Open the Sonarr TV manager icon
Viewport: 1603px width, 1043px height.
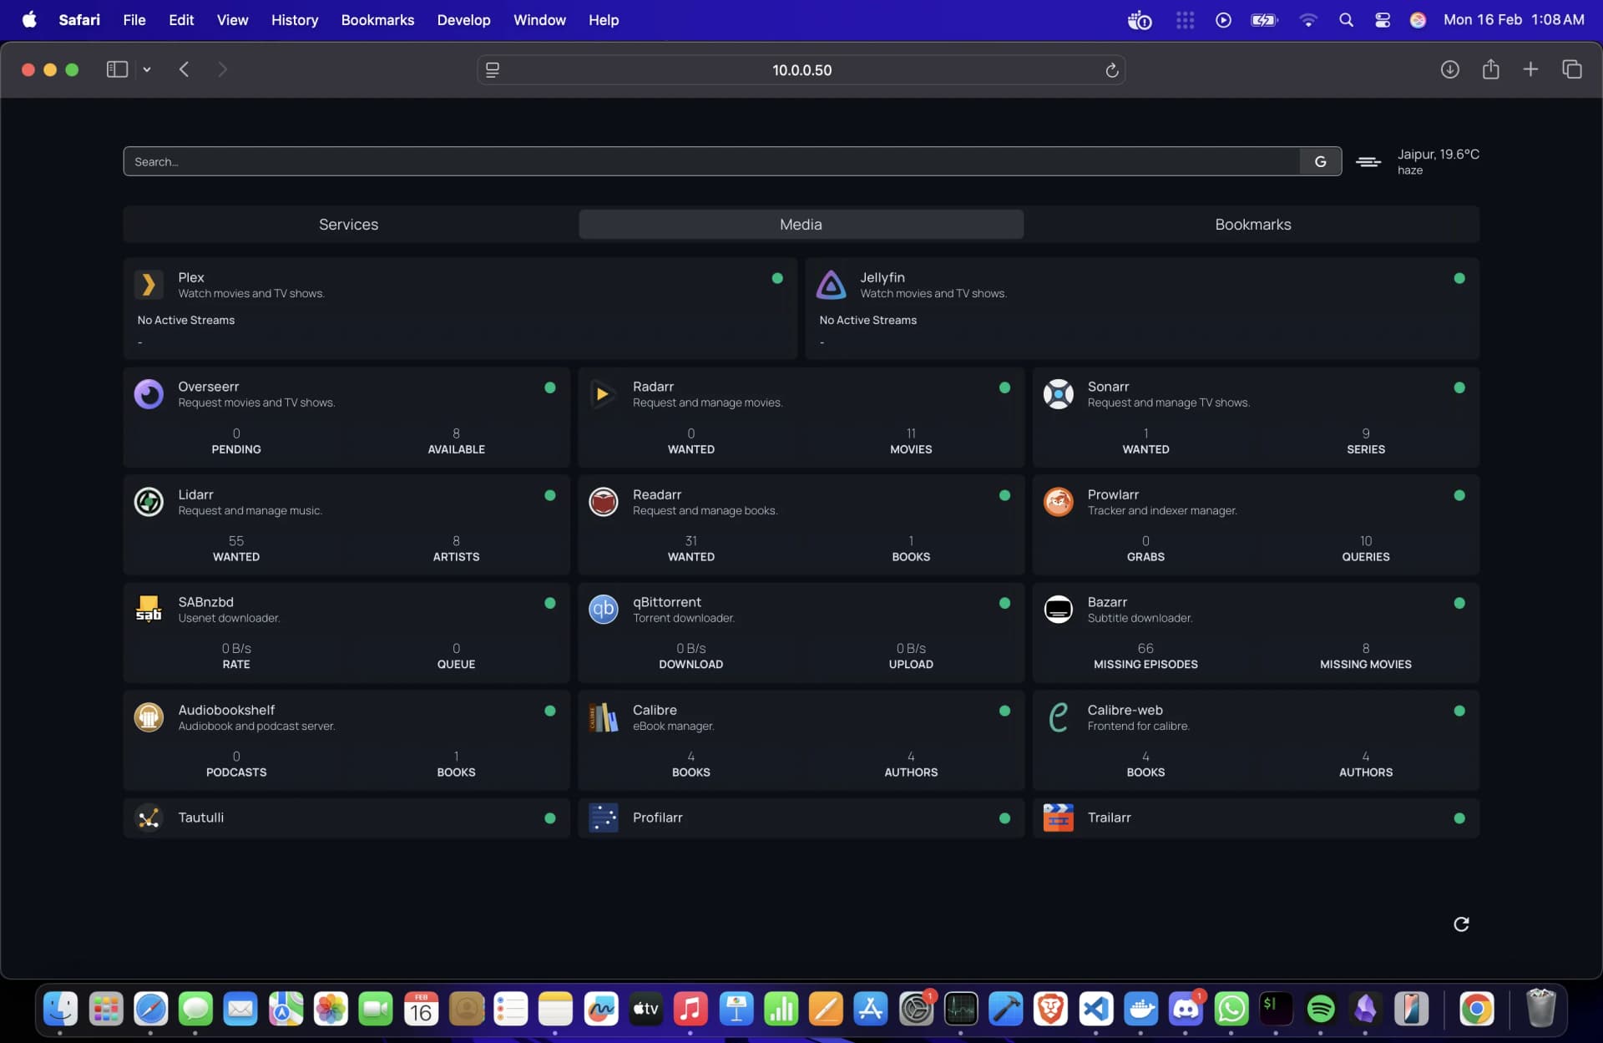tap(1058, 394)
